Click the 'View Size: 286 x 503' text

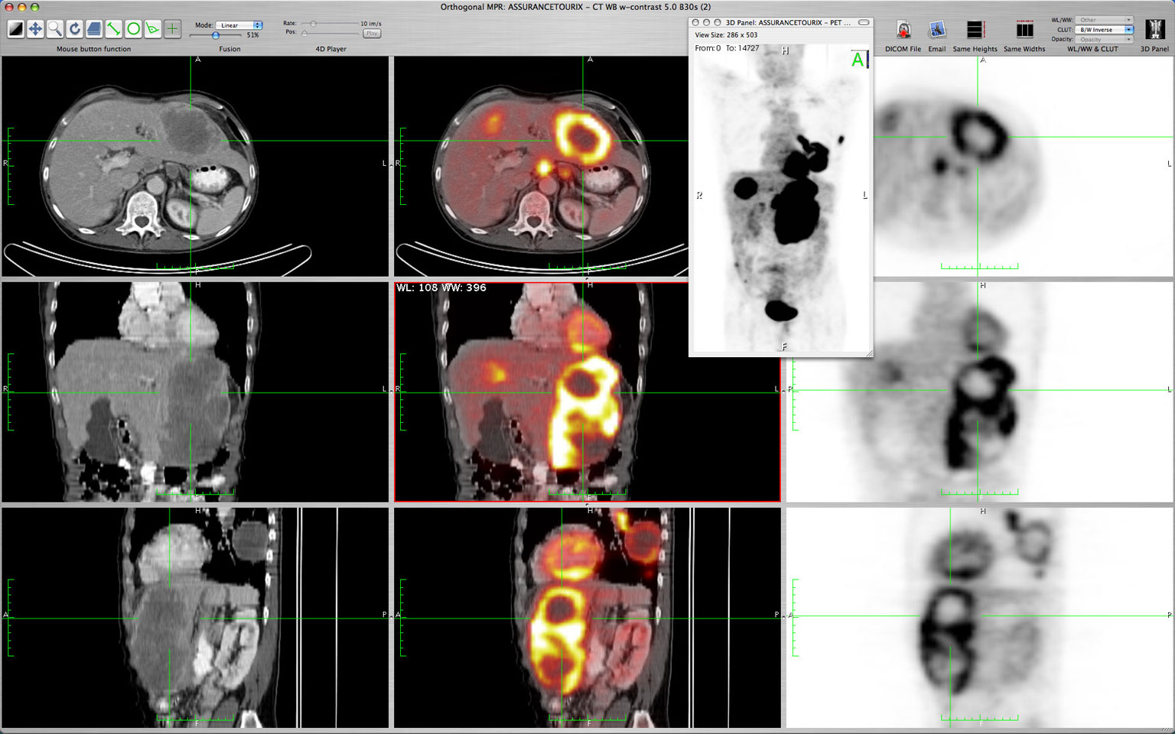(726, 35)
